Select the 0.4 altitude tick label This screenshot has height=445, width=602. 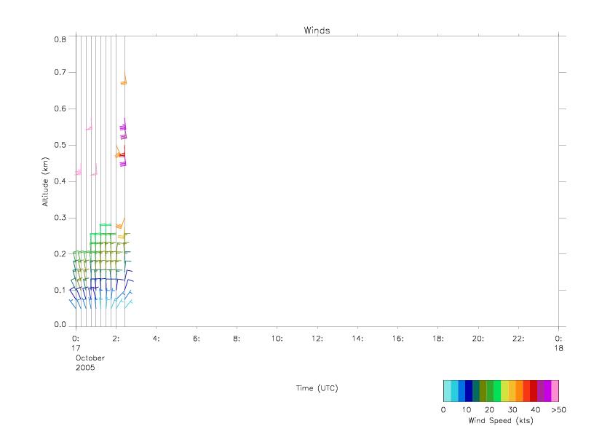click(60, 181)
